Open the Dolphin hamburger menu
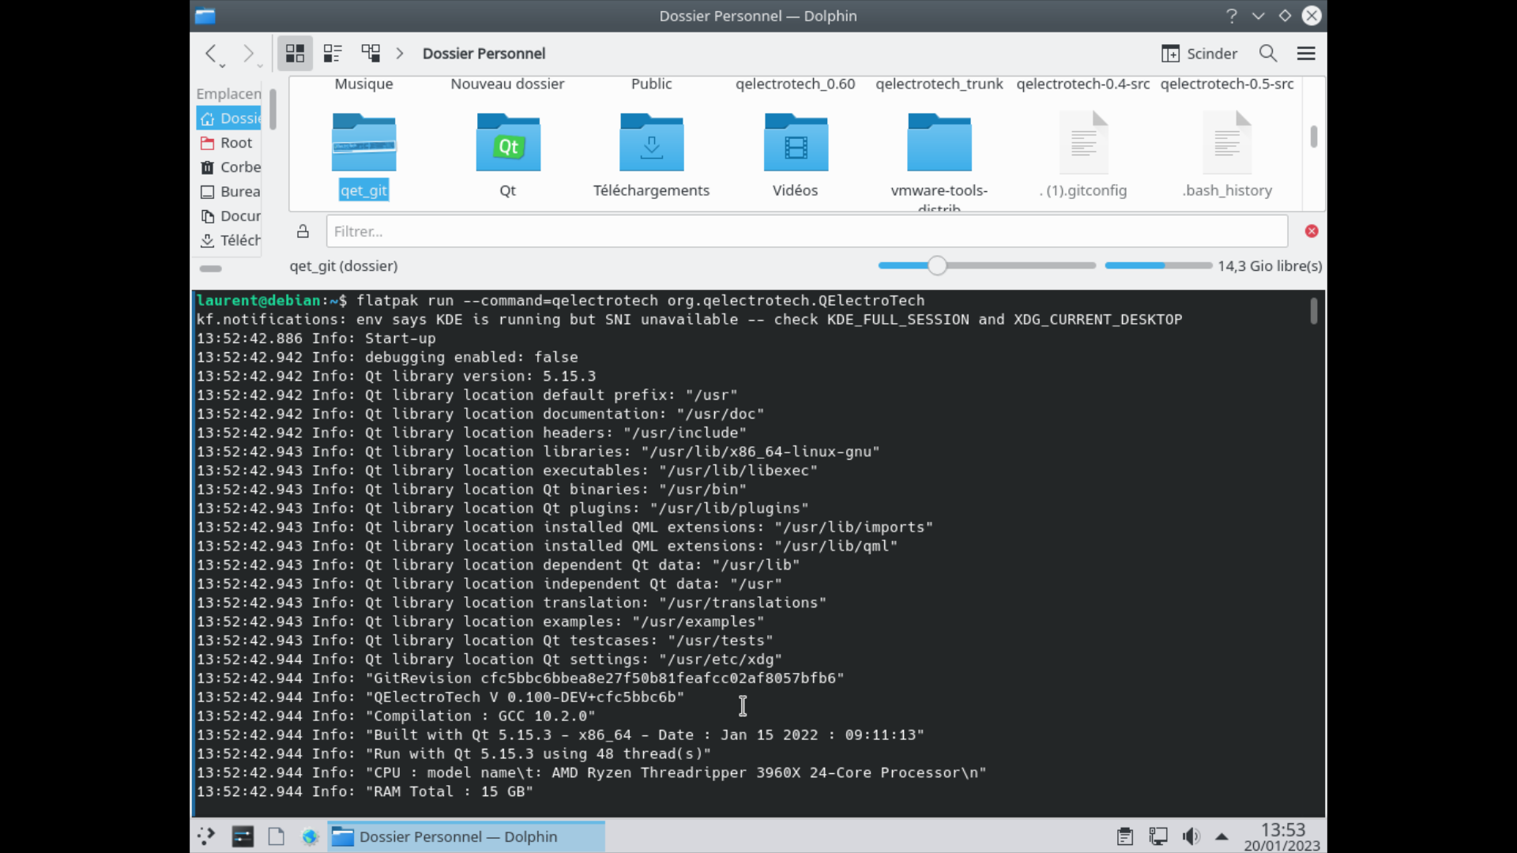Screen dimensions: 1517x853 click(1306, 53)
